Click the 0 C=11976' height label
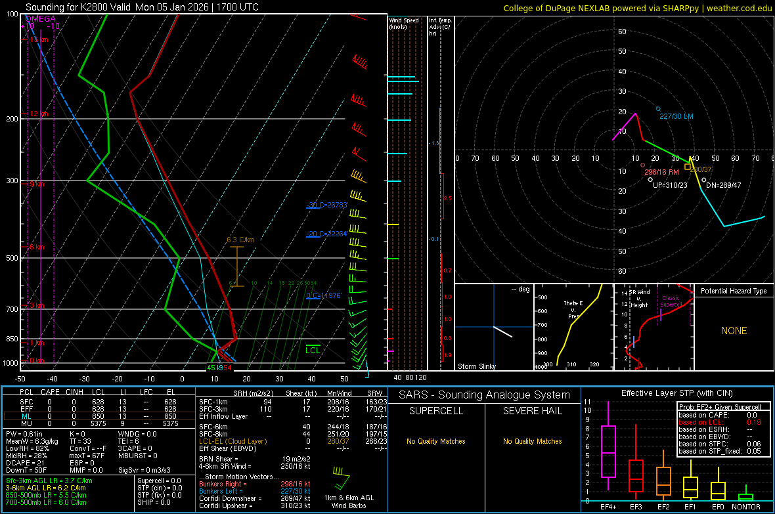The image size is (775, 514). 324,295
